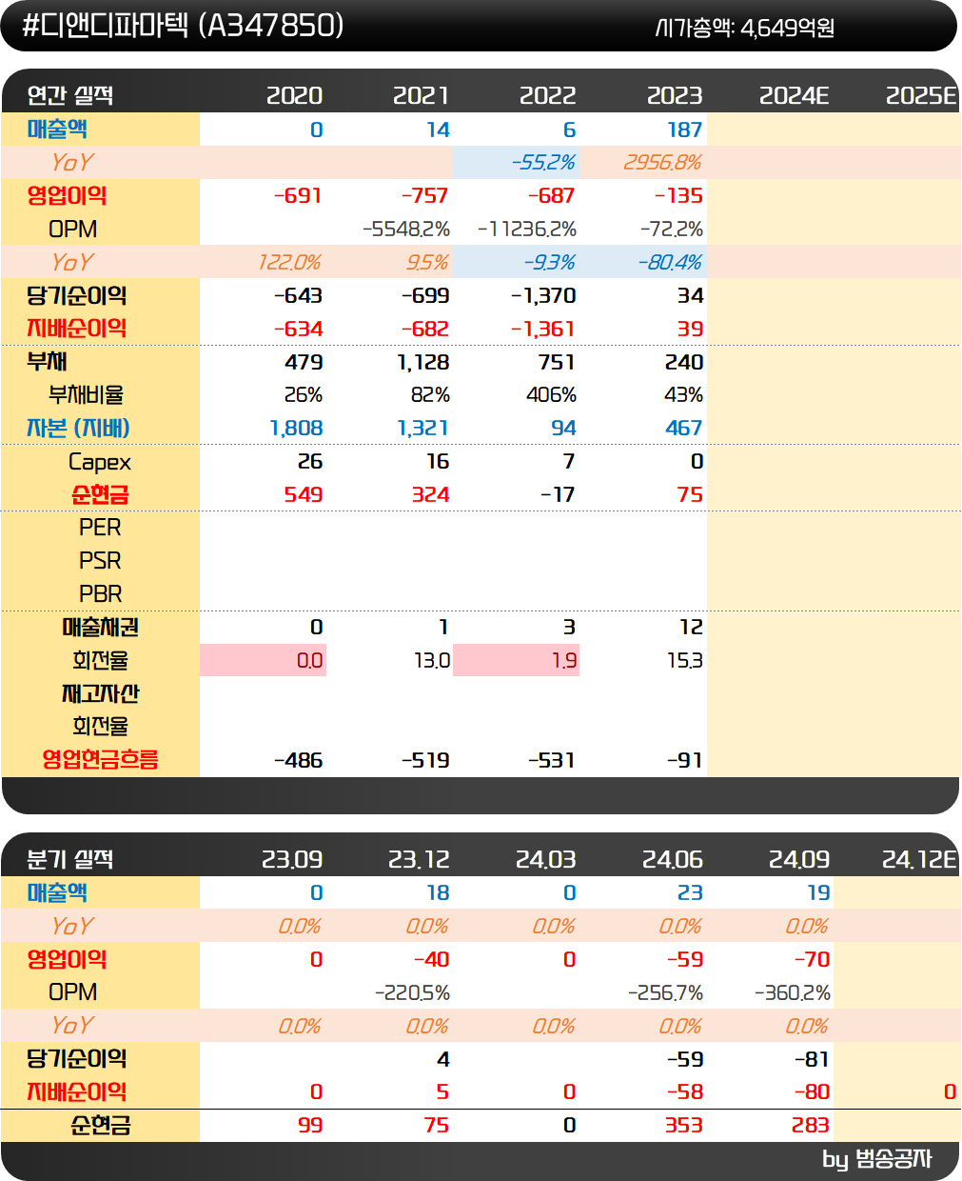This screenshot has width=962, height=1181.
Task: Click the 23.09 quarter header
Action: (x=292, y=859)
